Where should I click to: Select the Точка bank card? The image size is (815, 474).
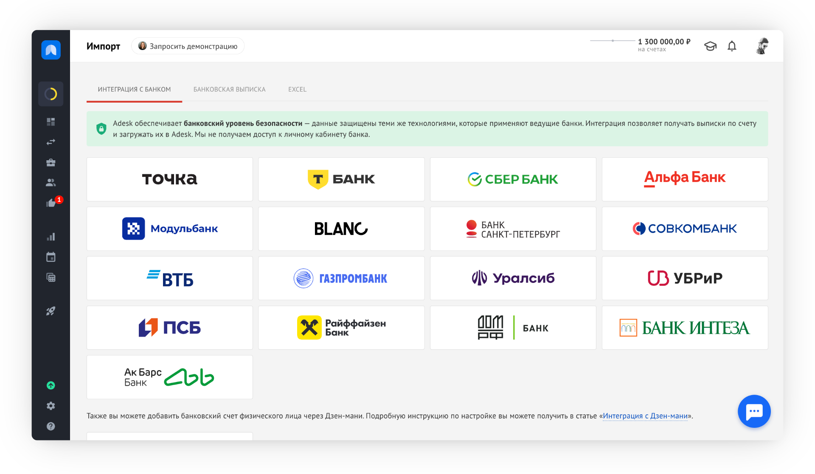170,179
